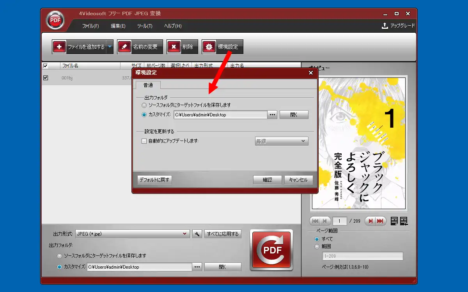Open the ツール(T) menu
The image size is (468, 292).
pos(145,26)
